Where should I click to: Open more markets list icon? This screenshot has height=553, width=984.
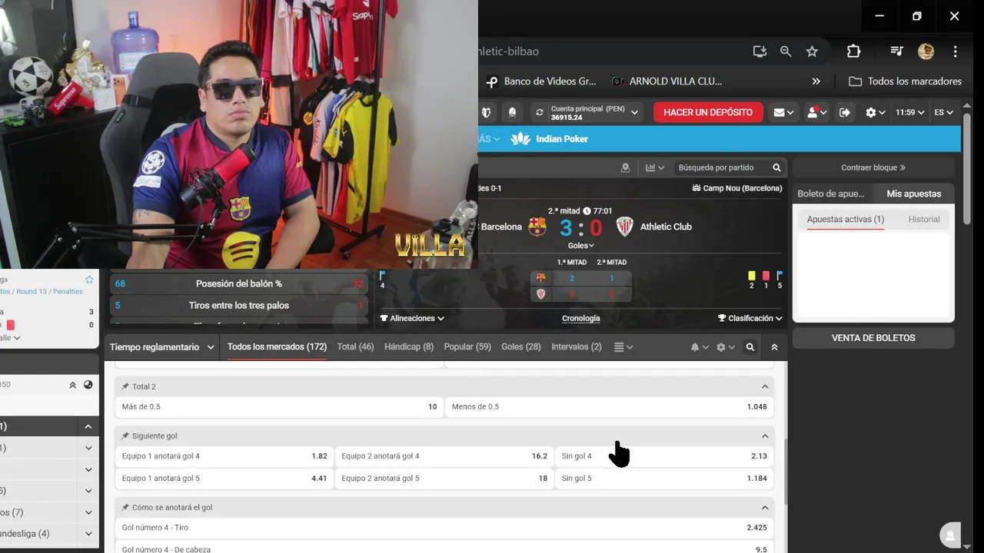point(623,347)
